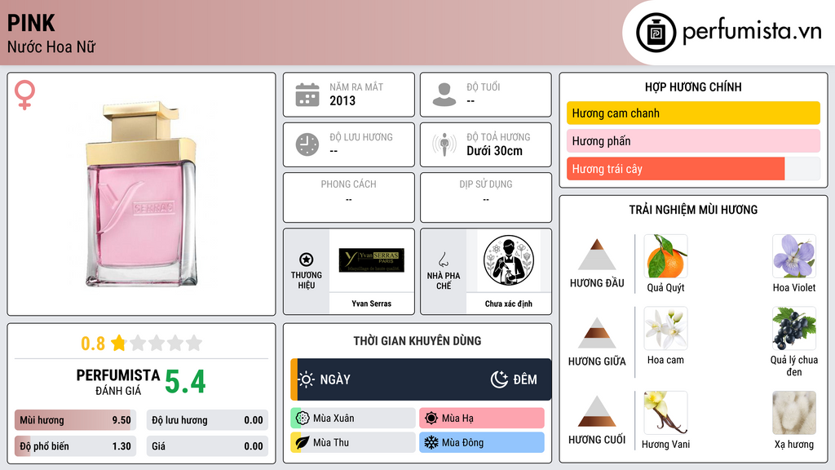Image resolution: width=835 pixels, height=470 pixels.
Task: Click the Hương cam chanh accord bar
Action: 693,113
